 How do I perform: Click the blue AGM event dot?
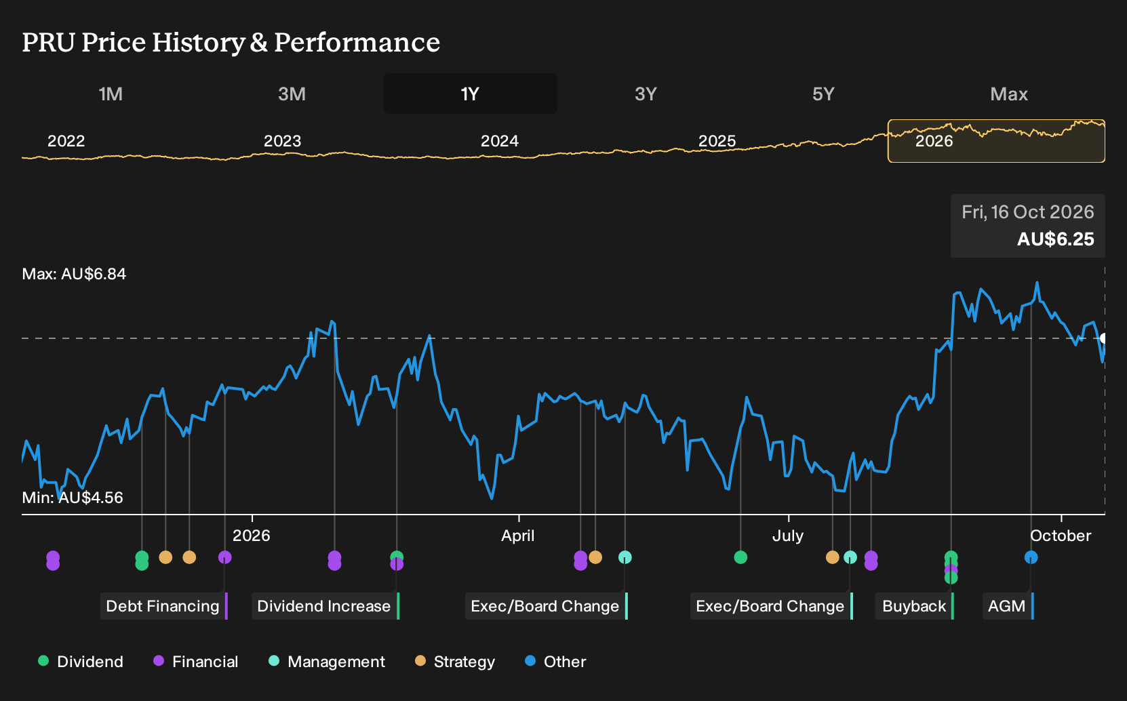click(1031, 557)
